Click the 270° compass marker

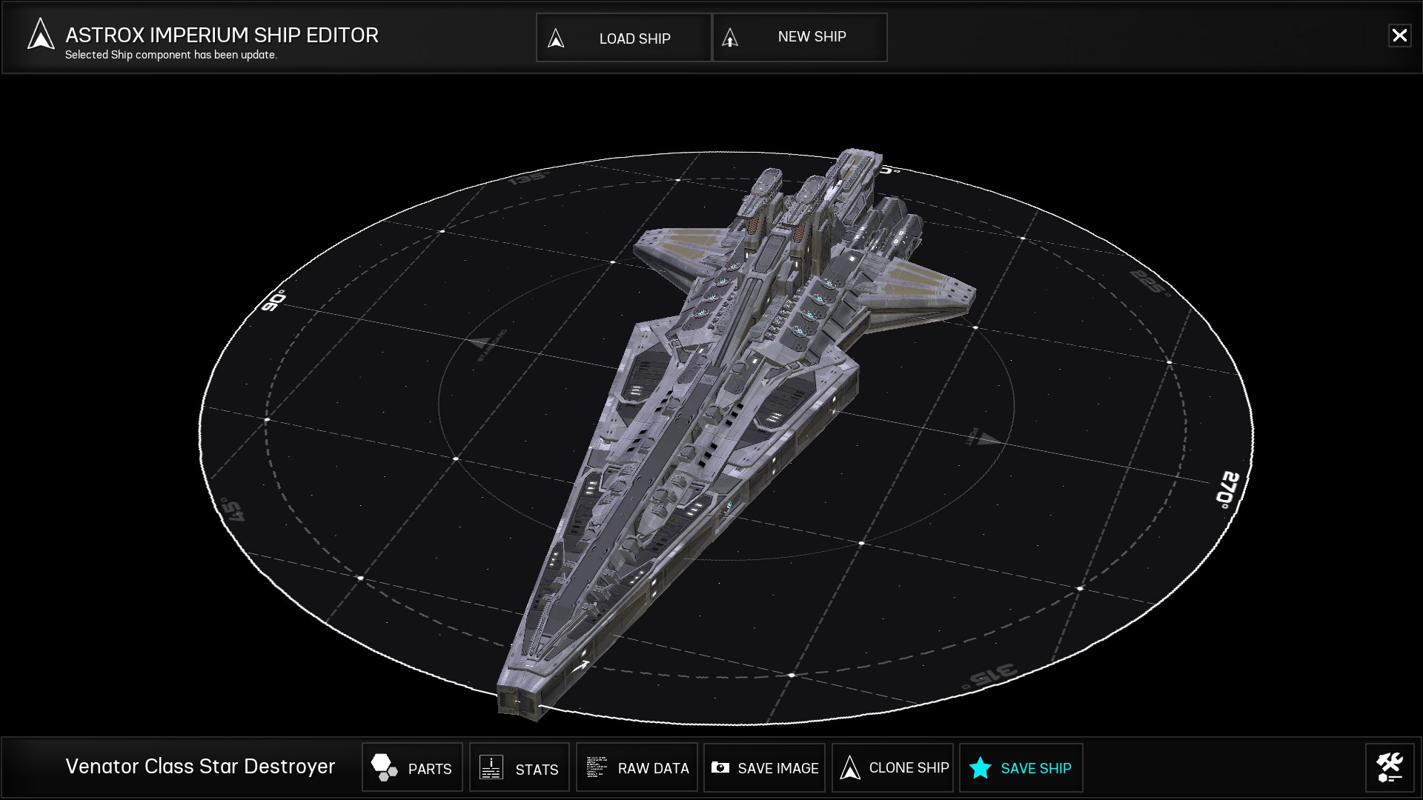(1227, 489)
